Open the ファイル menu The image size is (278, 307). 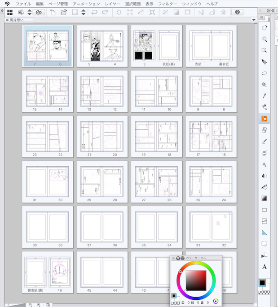[23, 4]
